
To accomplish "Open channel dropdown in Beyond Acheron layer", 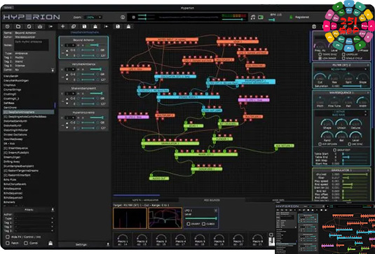I will coord(70,45).
